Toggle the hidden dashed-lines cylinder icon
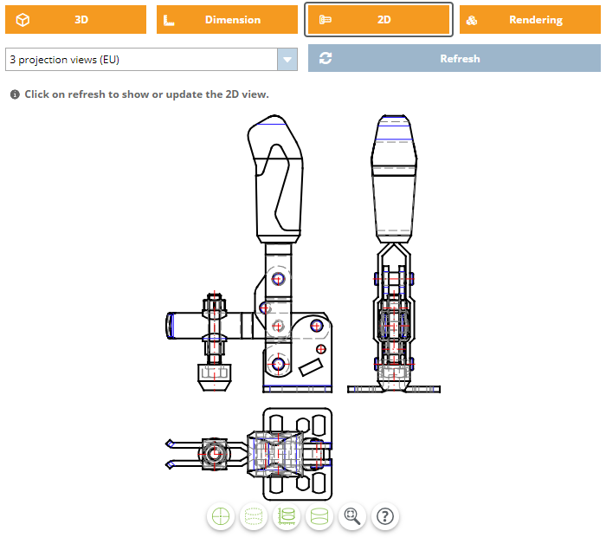Image resolution: width=606 pixels, height=557 pixels. (254, 516)
